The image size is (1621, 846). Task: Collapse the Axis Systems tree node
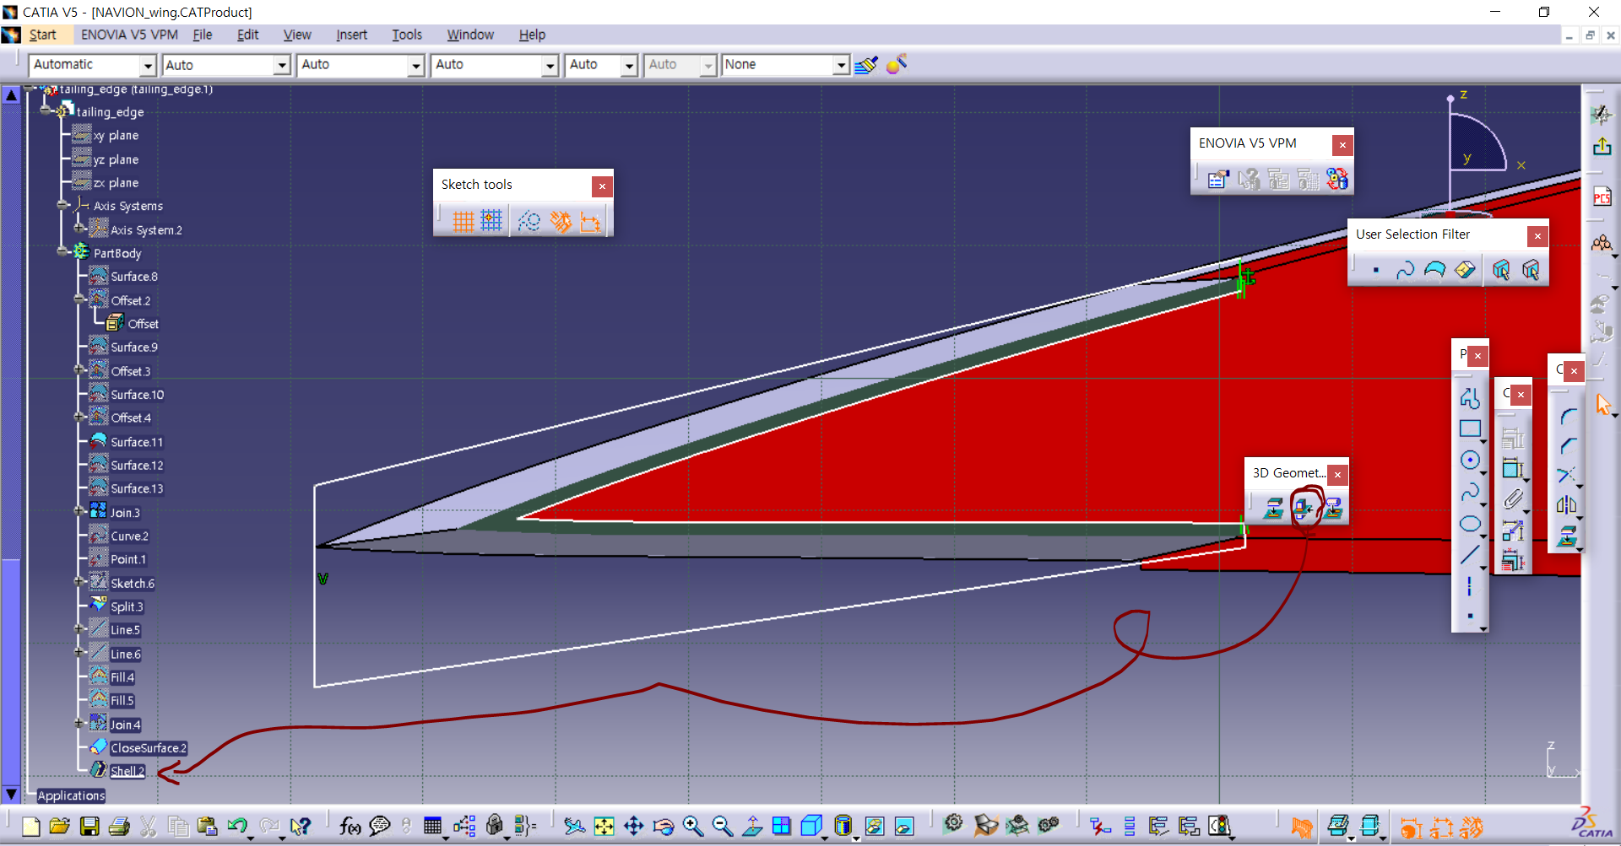(x=62, y=204)
